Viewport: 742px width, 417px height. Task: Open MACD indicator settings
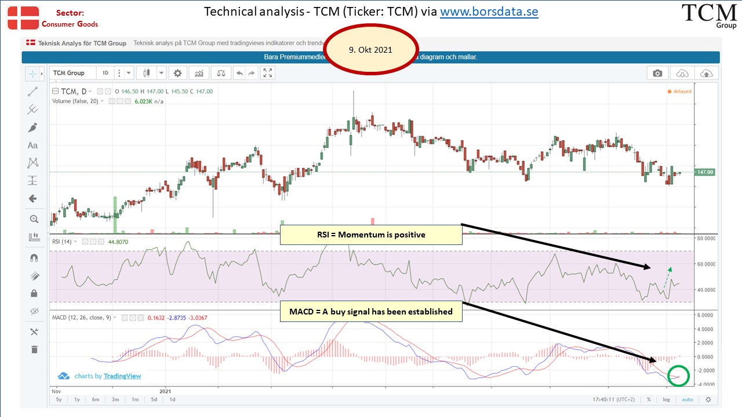pos(132,317)
